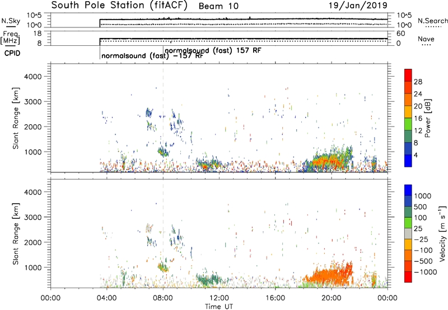This screenshot has height=310, width=448.
Task: Click the '04:00' time axis label
Action: [x=106, y=298]
